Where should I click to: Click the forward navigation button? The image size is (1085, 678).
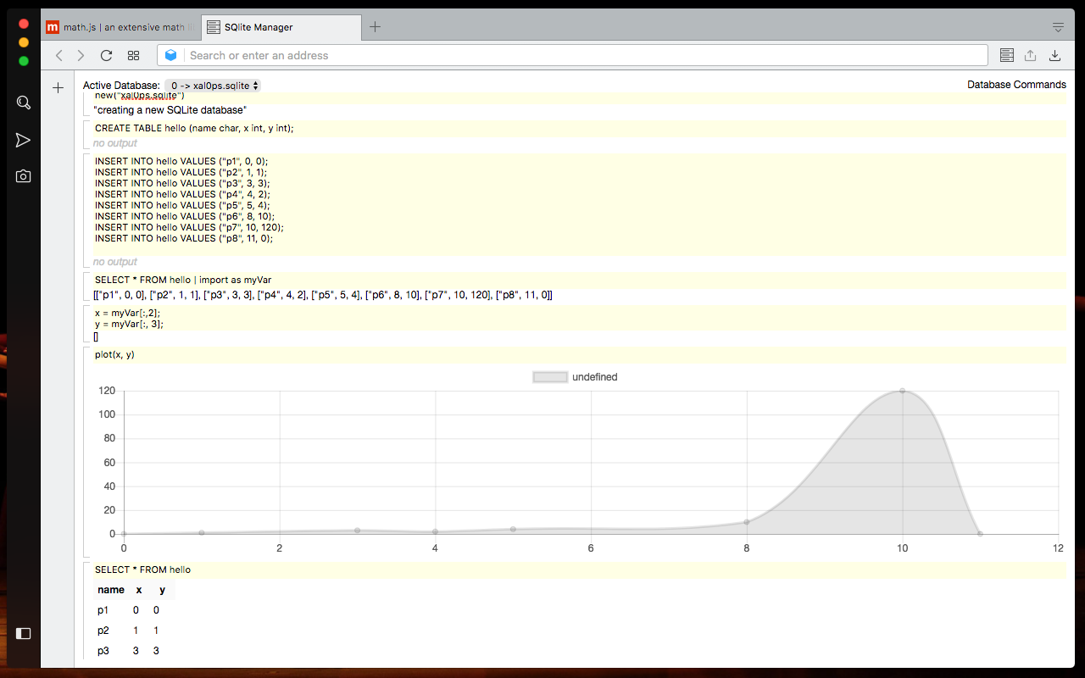[x=81, y=55]
